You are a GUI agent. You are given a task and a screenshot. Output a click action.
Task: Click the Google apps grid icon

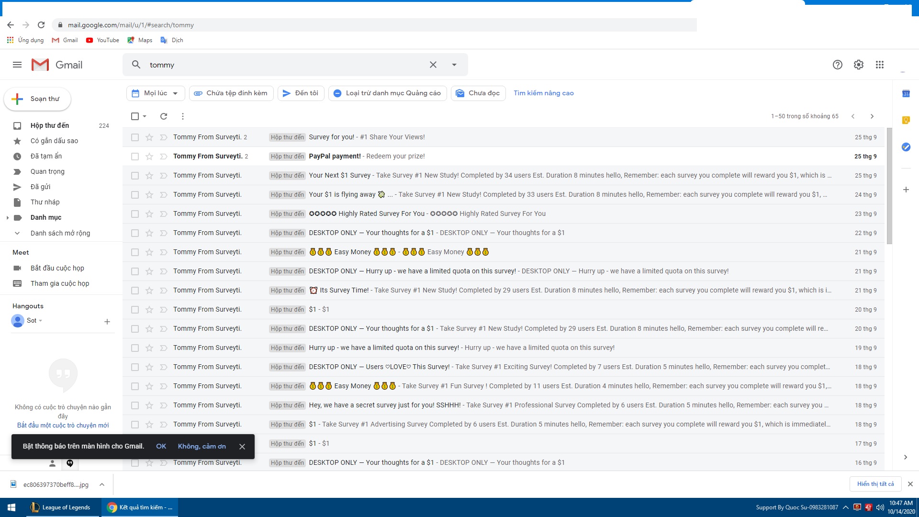(x=879, y=65)
